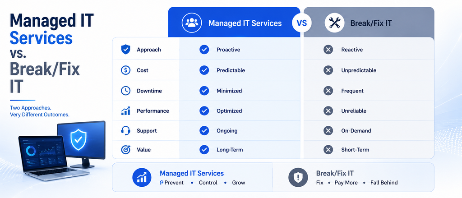Click the word Proactive
Screen dimensions: 462x198
click(x=228, y=50)
